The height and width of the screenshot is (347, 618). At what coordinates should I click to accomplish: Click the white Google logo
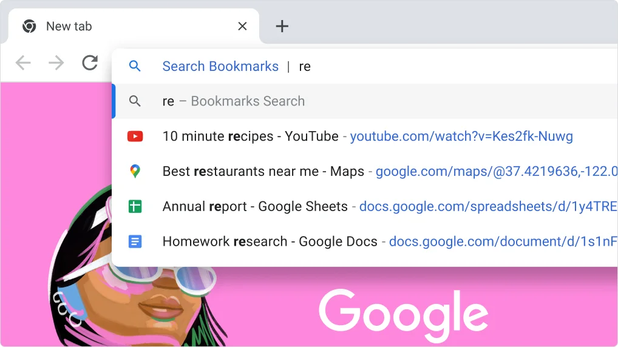[403, 315]
